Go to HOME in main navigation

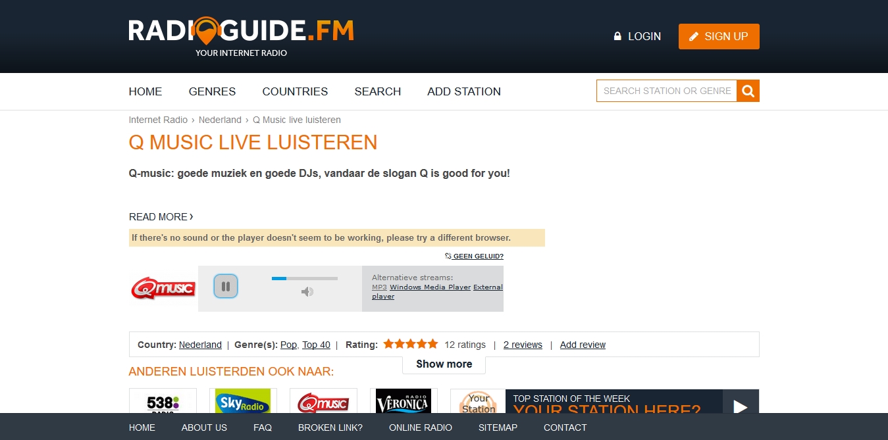145,91
